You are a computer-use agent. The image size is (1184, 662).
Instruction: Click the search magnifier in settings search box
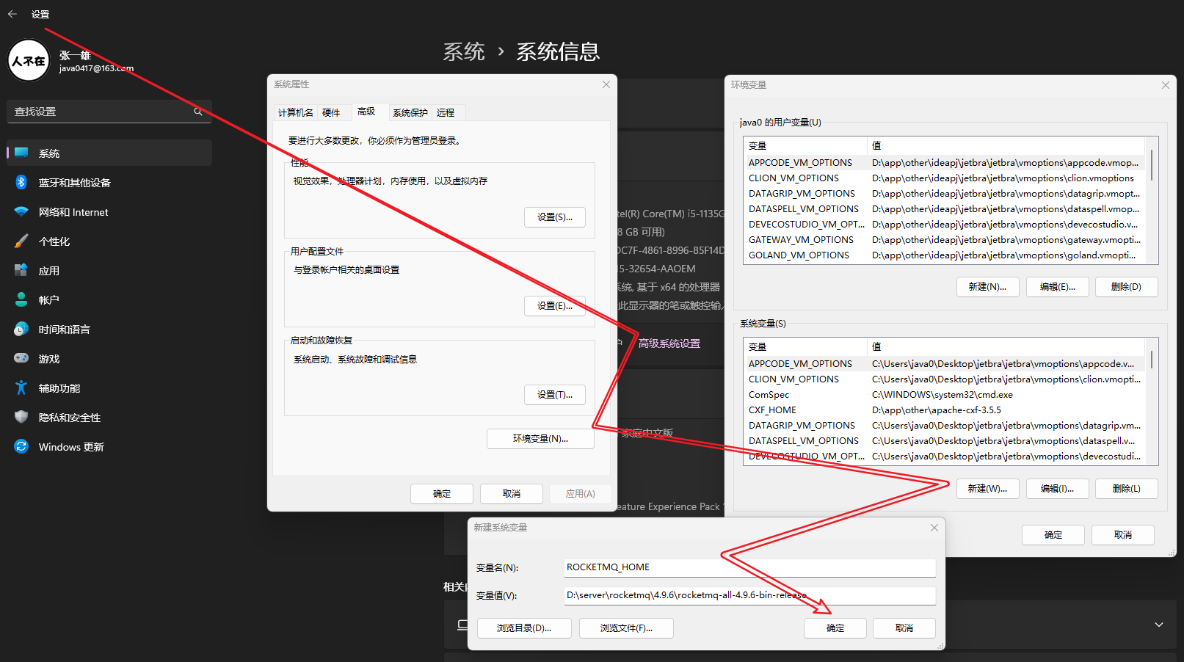[x=197, y=112]
